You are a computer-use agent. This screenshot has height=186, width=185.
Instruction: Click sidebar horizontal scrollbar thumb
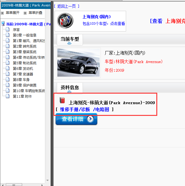click(14, 185)
